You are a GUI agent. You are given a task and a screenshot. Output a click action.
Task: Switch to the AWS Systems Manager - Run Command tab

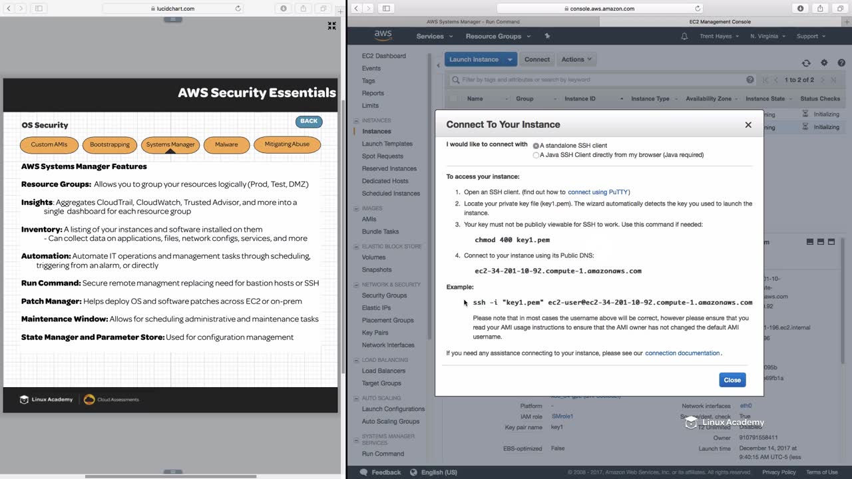pyautogui.click(x=473, y=21)
